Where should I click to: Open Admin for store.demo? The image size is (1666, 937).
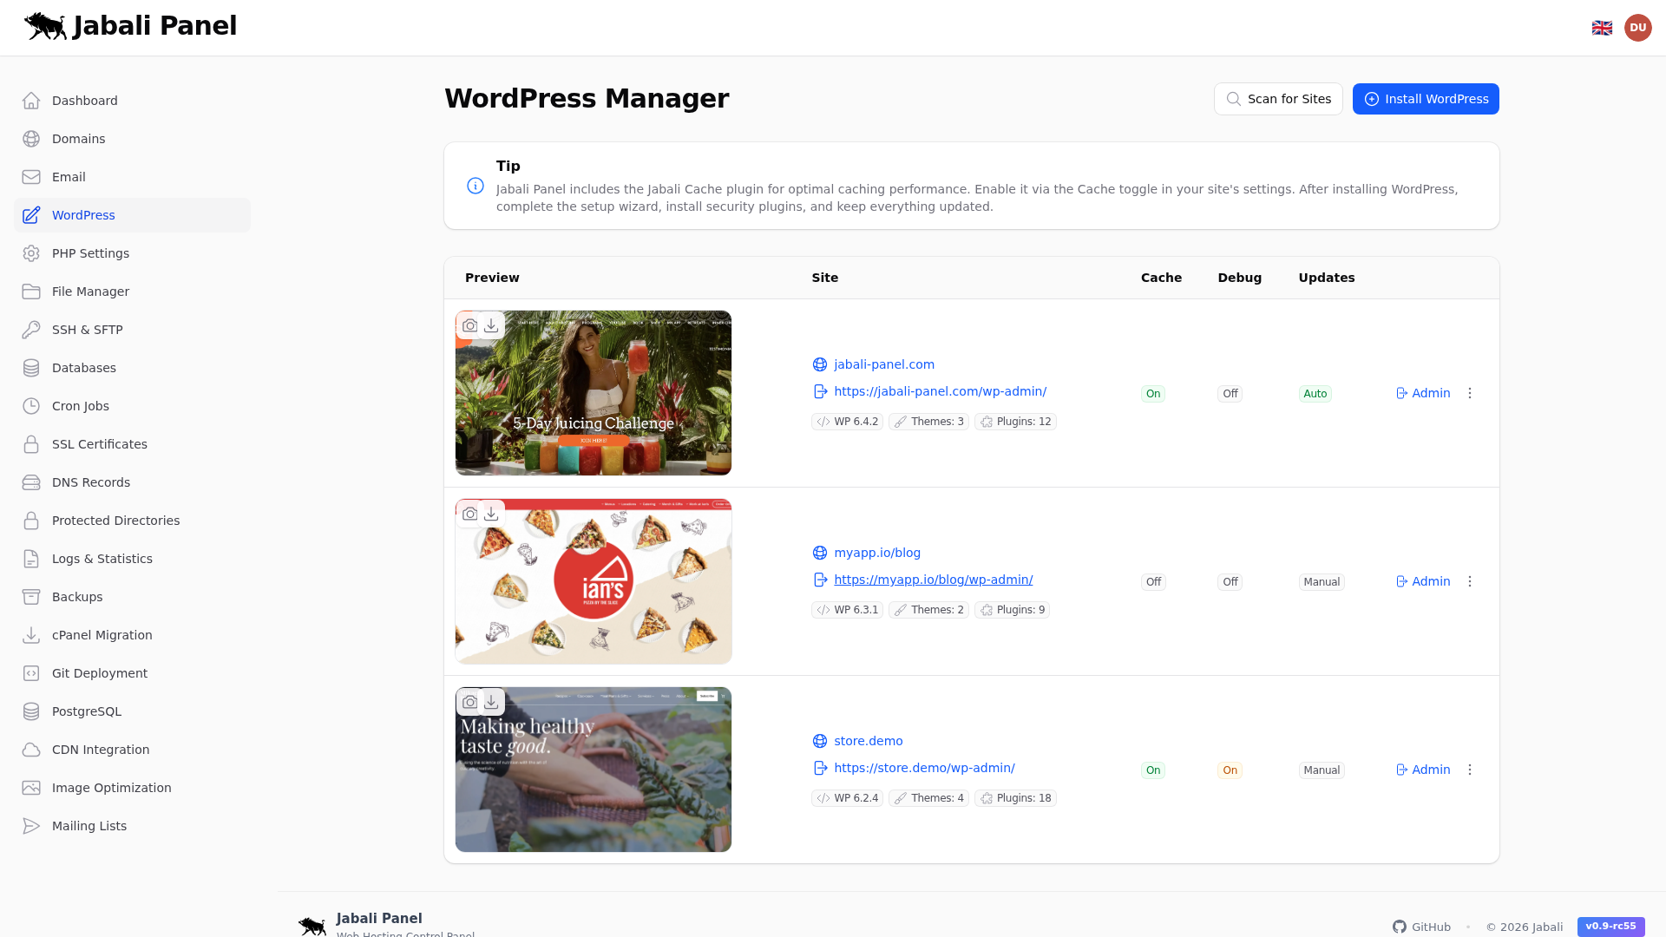pos(1422,770)
